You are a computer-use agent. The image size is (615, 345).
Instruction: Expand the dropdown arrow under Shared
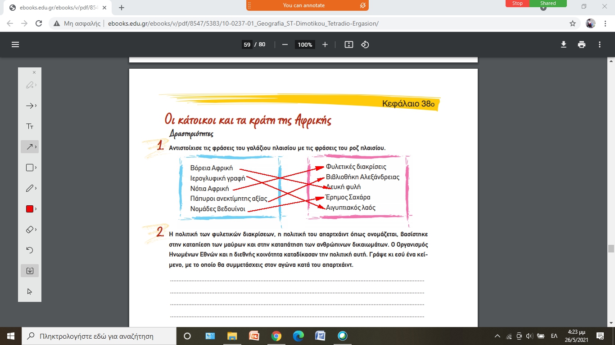pos(548,9)
